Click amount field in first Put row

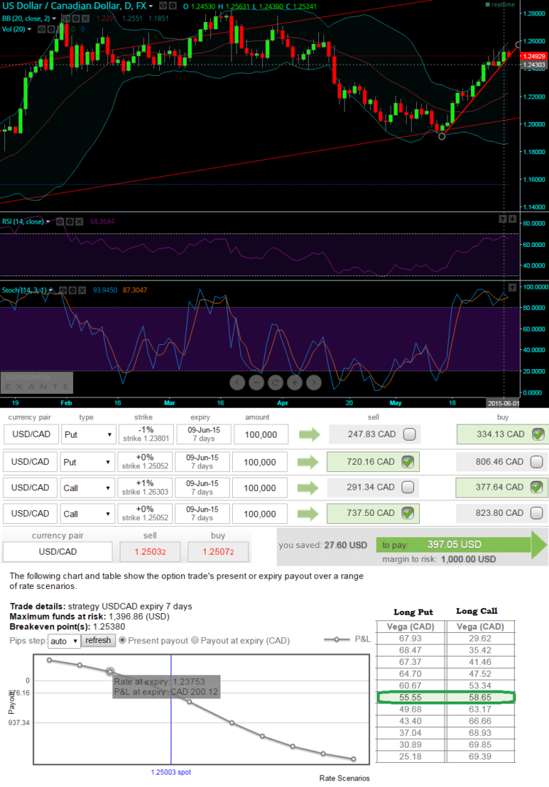pos(261,435)
